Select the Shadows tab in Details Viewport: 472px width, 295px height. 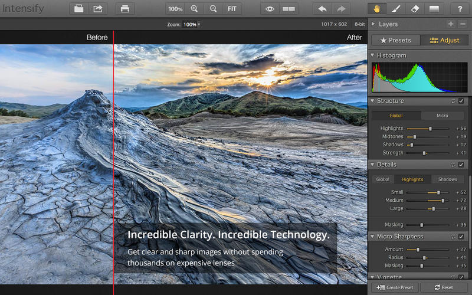(447, 179)
